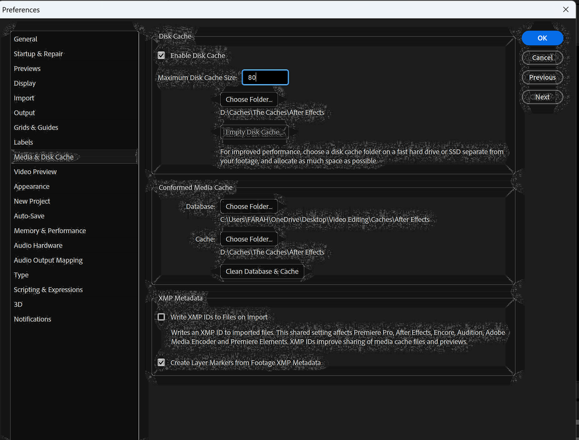Click Clean Database & Cache button
The image size is (579, 440).
click(x=262, y=271)
